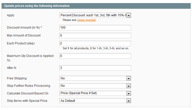Click into the Max Amount of Discount field

[x=95, y=35]
